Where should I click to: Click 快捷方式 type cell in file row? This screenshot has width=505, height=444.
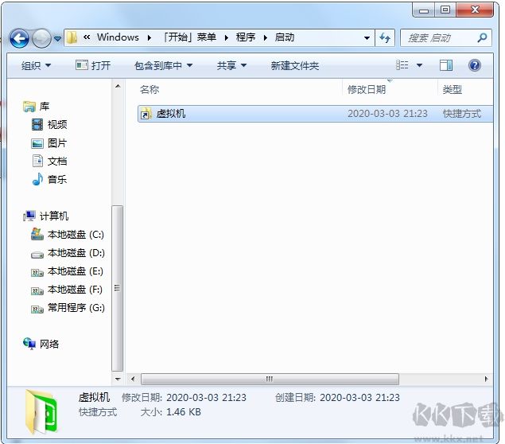coord(462,114)
